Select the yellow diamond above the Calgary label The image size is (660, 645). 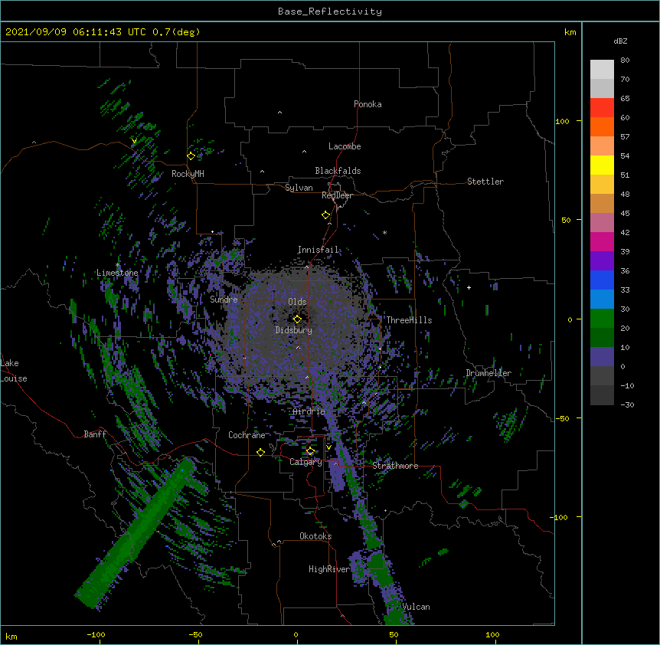click(310, 451)
